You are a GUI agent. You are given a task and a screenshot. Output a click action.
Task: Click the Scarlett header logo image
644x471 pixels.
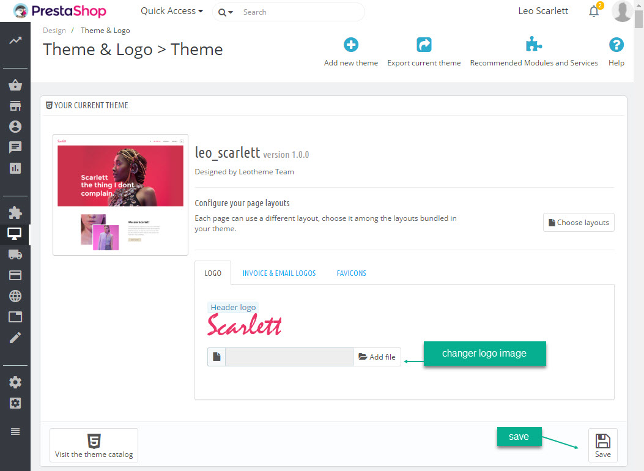(x=245, y=324)
